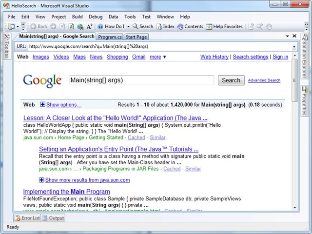Open the Properties side tab
312x234 pixels.
304,101
